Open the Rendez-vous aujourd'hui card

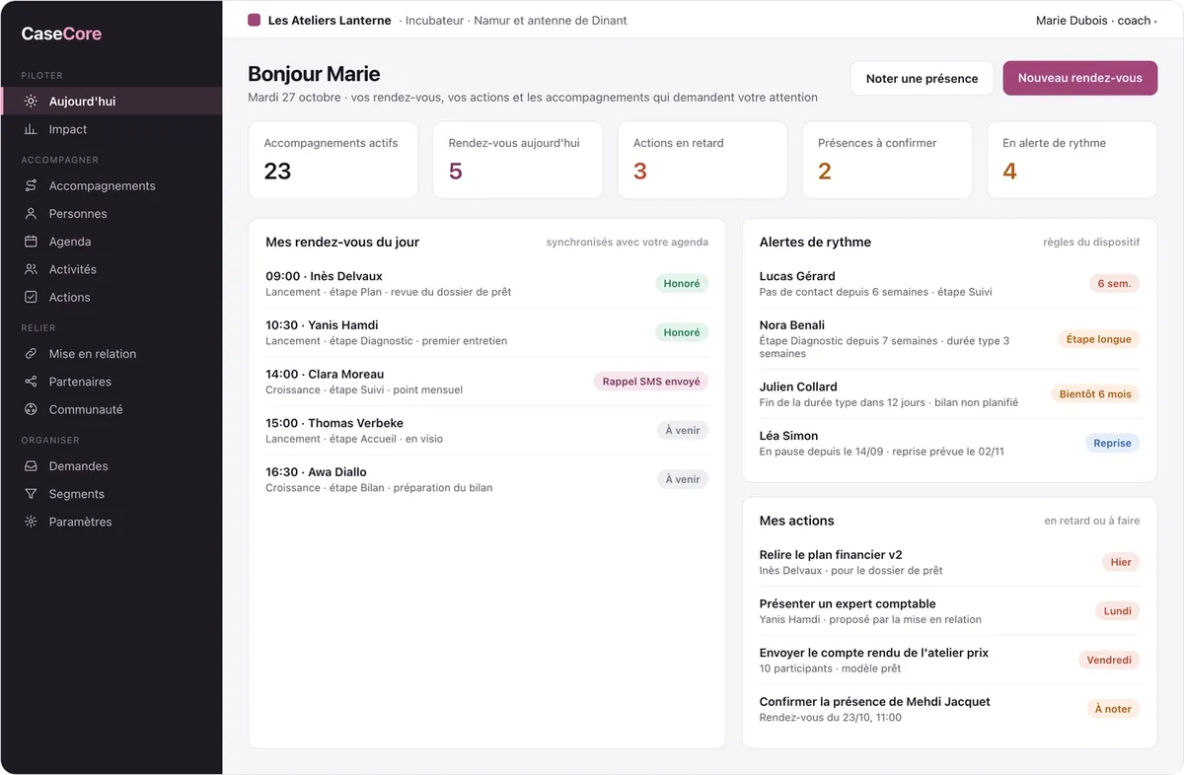pos(517,160)
